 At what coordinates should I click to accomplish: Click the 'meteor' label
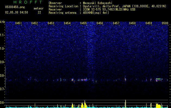pos(39,8)
